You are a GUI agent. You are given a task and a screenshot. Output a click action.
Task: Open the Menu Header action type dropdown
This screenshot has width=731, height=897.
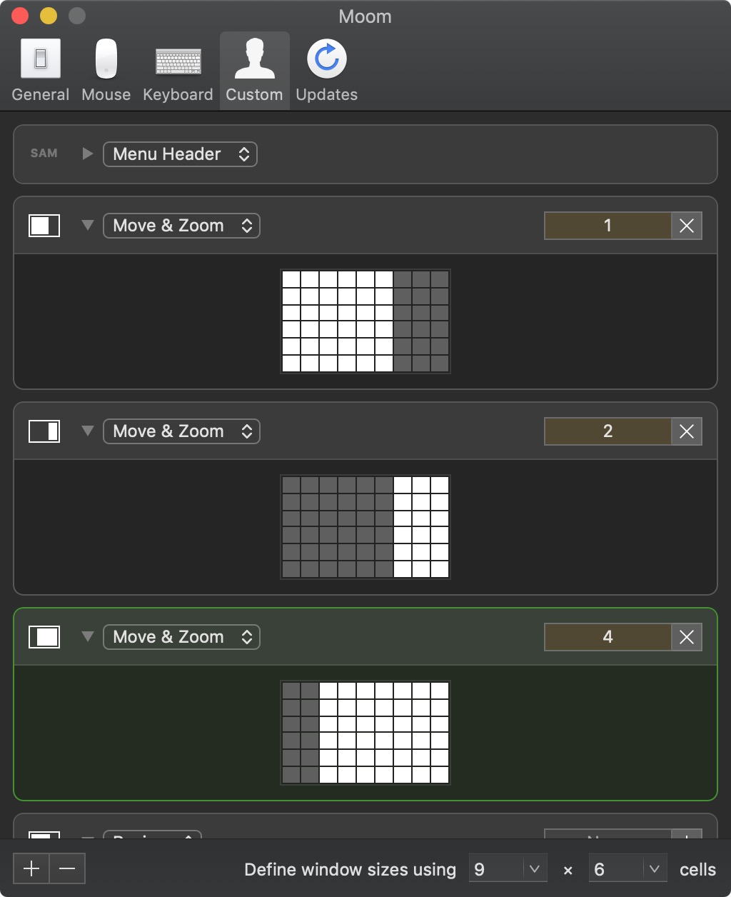[181, 154]
